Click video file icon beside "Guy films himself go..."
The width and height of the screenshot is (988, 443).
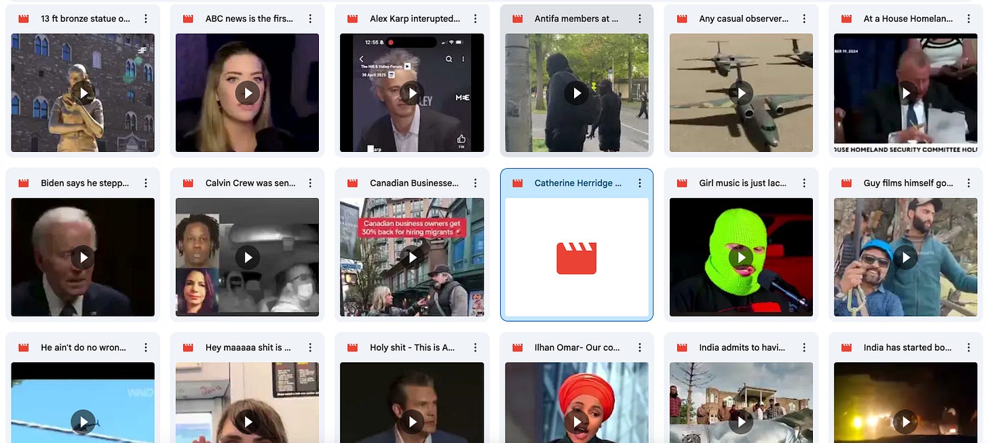click(846, 183)
